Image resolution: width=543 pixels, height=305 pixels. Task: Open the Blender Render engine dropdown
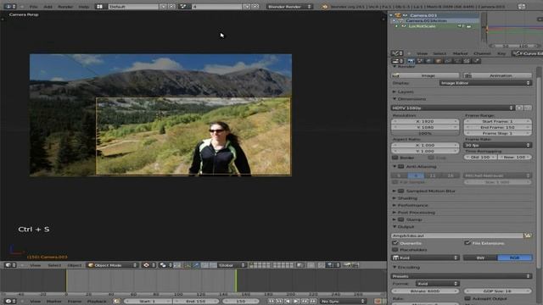click(x=289, y=7)
